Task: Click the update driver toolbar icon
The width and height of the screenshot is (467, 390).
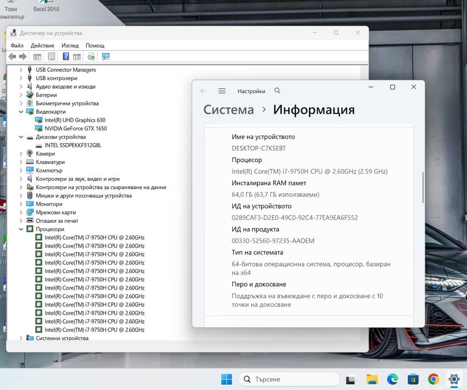Action: tap(91, 56)
